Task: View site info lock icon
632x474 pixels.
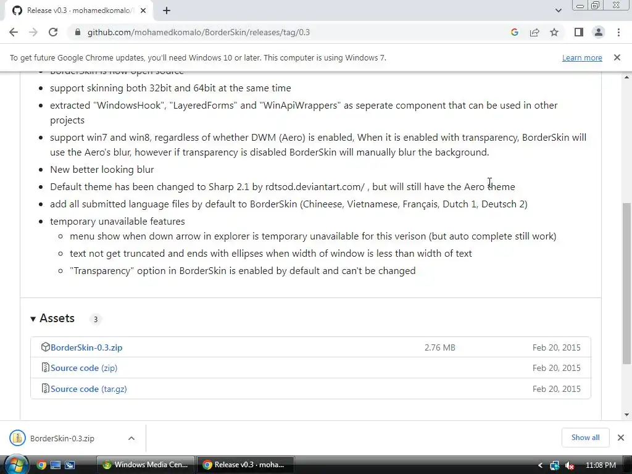Action: (78, 32)
